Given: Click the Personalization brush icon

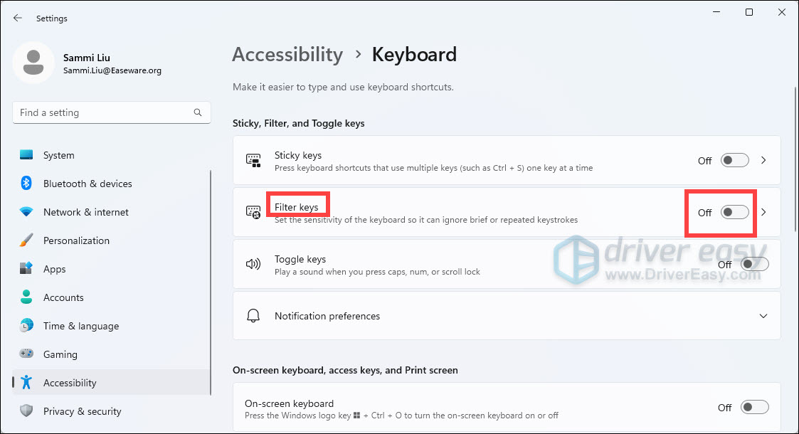Looking at the screenshot, I should click(26, 240).
